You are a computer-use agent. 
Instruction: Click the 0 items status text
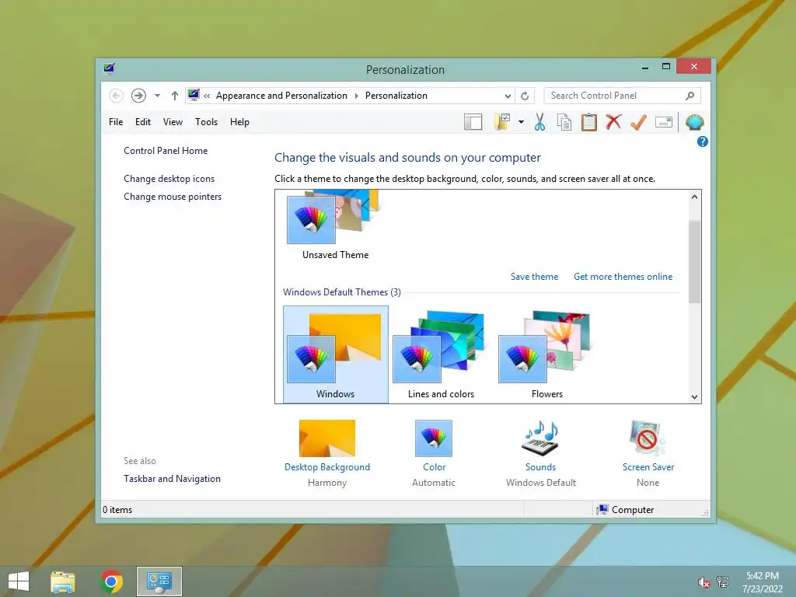pyautogui.click(x=117, y=510)
